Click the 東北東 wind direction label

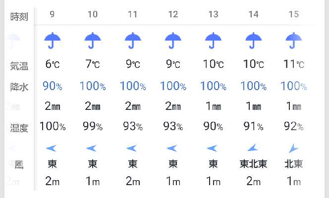[254, 164]
